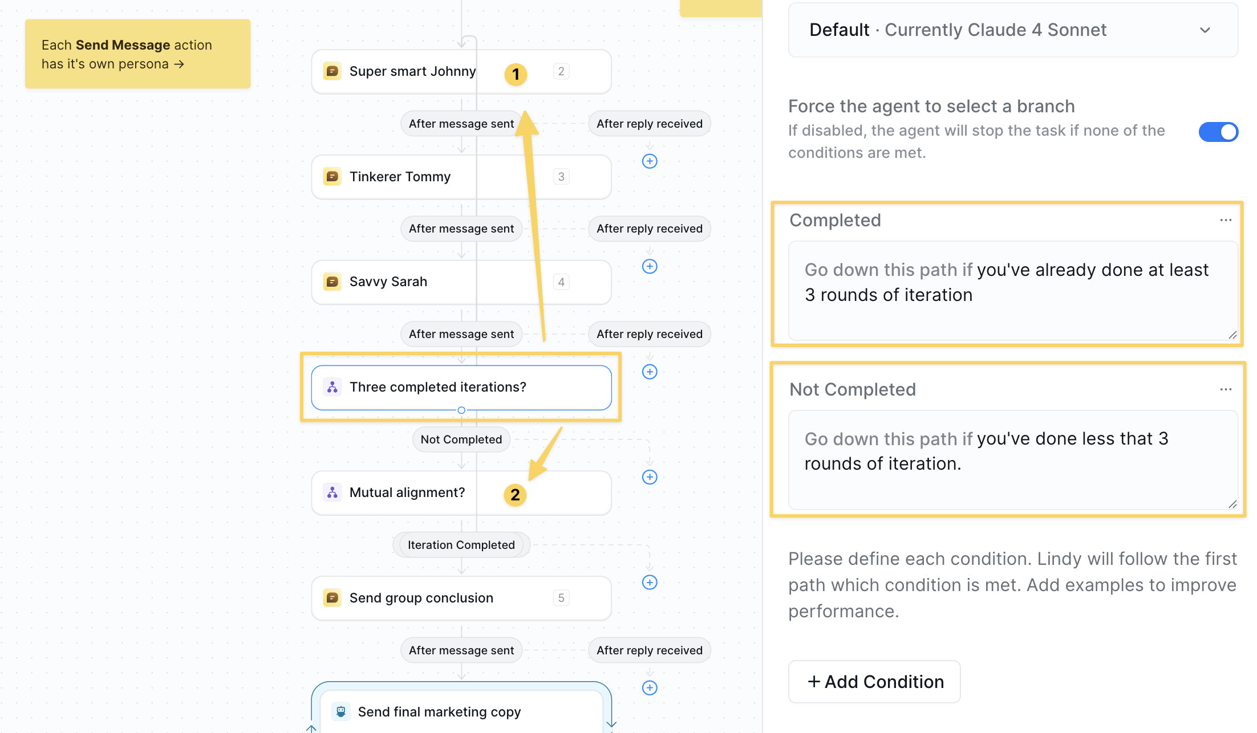Click the Super smart Johnny message icon
1257x733 pixels.
(x=332, y=71)
